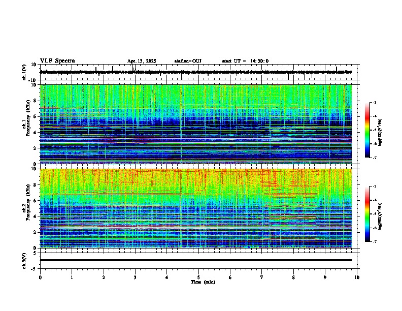402x311 pixels.
Task: Click inside the ch.2 spectrogram plot
Action: click(196, 208)
